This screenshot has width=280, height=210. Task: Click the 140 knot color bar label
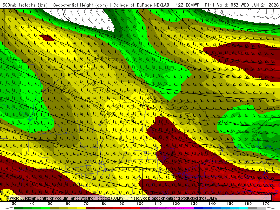pos(212,204)
